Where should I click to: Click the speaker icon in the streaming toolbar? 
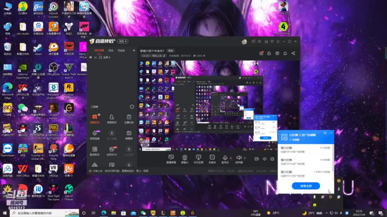pos(238,158)
